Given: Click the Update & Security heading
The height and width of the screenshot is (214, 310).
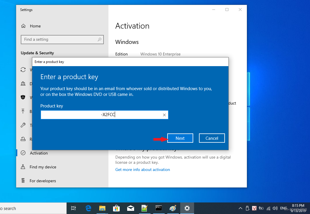Looking at the screenshot, I should pyautogui.click(x=37, y=53).
